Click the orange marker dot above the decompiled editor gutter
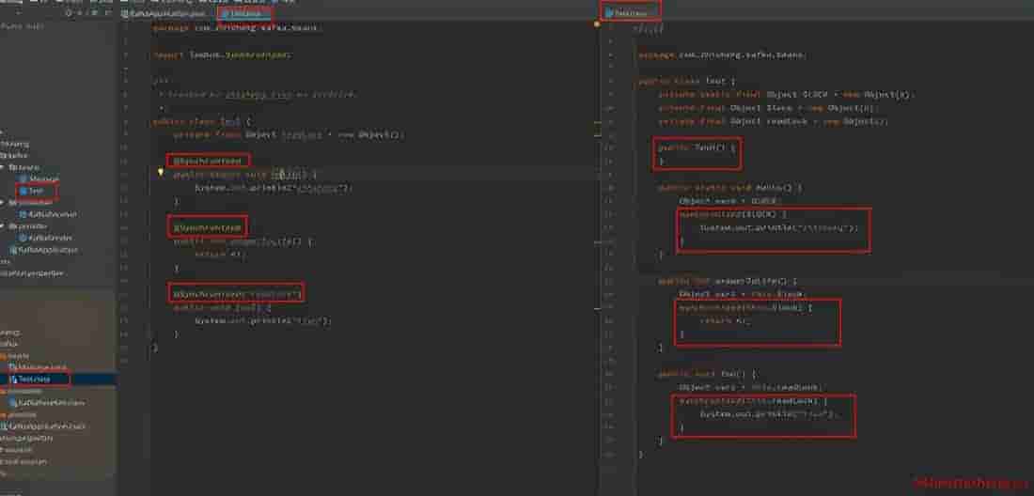Screen dimensions: 1034x496 pyautogui.click(x=597, y=24)
